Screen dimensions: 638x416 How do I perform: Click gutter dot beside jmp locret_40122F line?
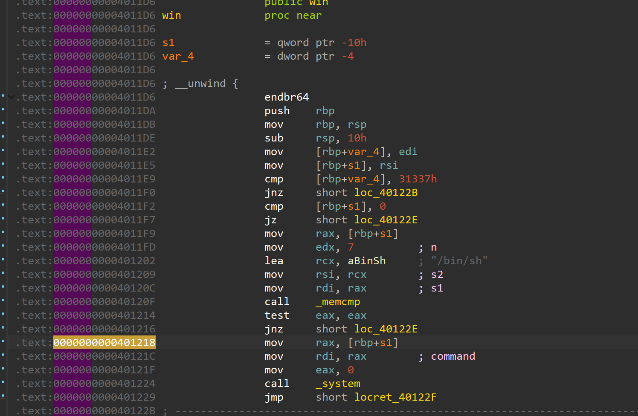click(3, 396)
